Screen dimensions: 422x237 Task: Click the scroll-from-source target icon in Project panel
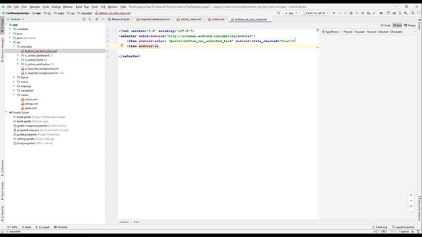84,19
